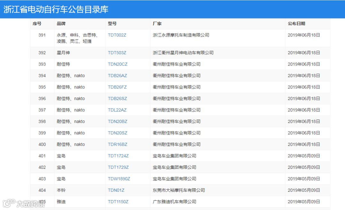Click brand 宝岛 in row 403
This screenshot has height=210, width=345.
tap(61, 179)
